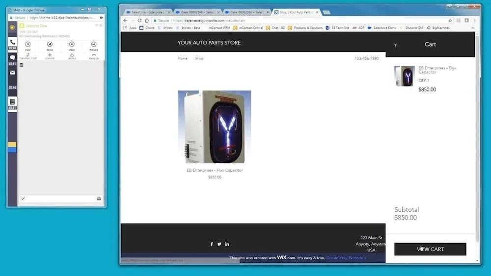Open the Salesforce Demo bookmark
Image resolution: width=491 pixels, height=276 pixels.
coord(382,28)
